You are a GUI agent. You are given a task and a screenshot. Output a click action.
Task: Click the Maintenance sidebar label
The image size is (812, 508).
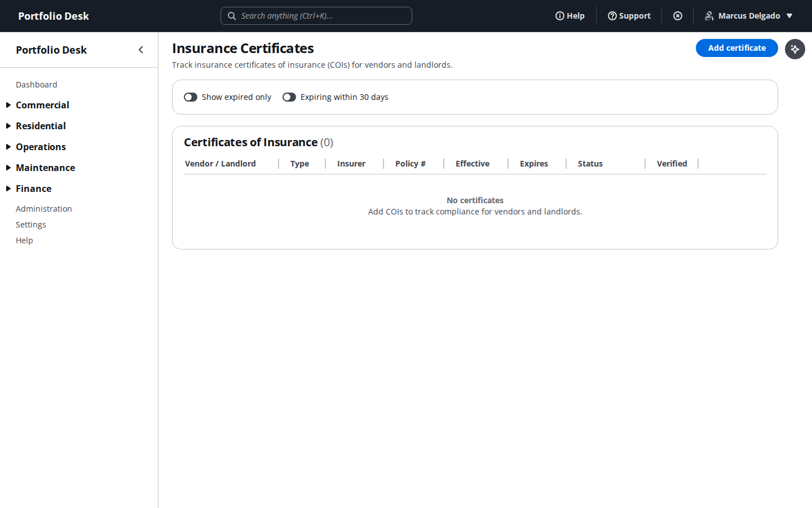click(x=45, y=168)
